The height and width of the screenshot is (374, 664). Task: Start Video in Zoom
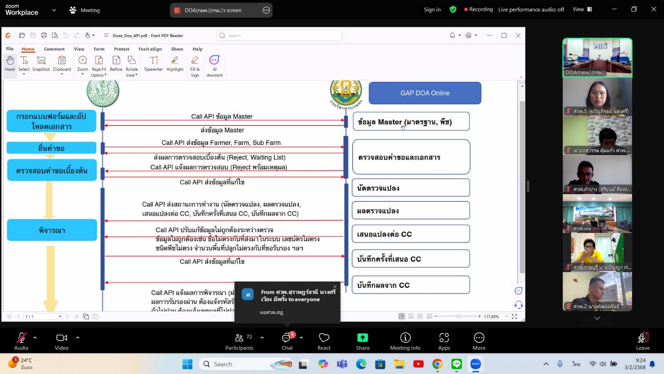coord(62,341)
